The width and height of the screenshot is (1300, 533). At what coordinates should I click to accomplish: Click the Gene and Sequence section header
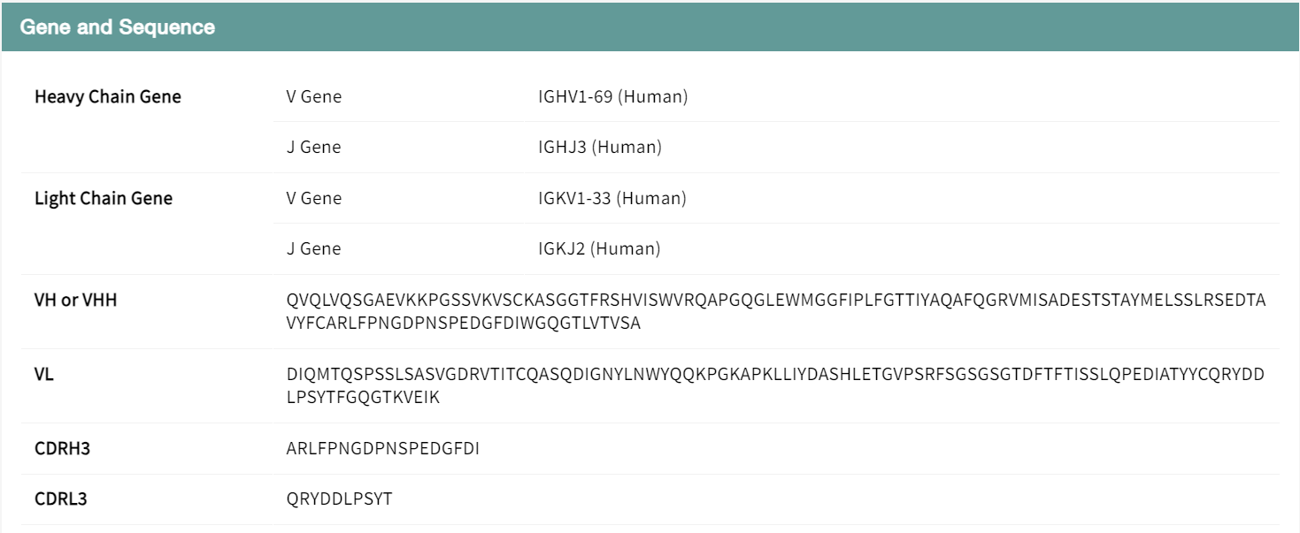point(118,27)
